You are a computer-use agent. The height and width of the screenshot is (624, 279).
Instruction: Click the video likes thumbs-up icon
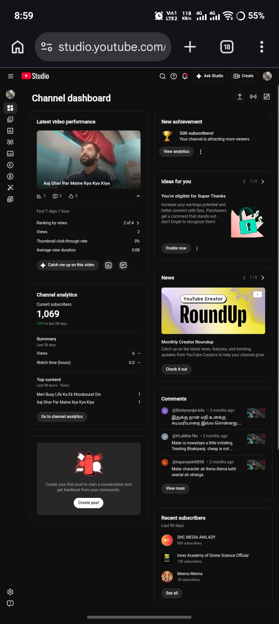(71, 196)
